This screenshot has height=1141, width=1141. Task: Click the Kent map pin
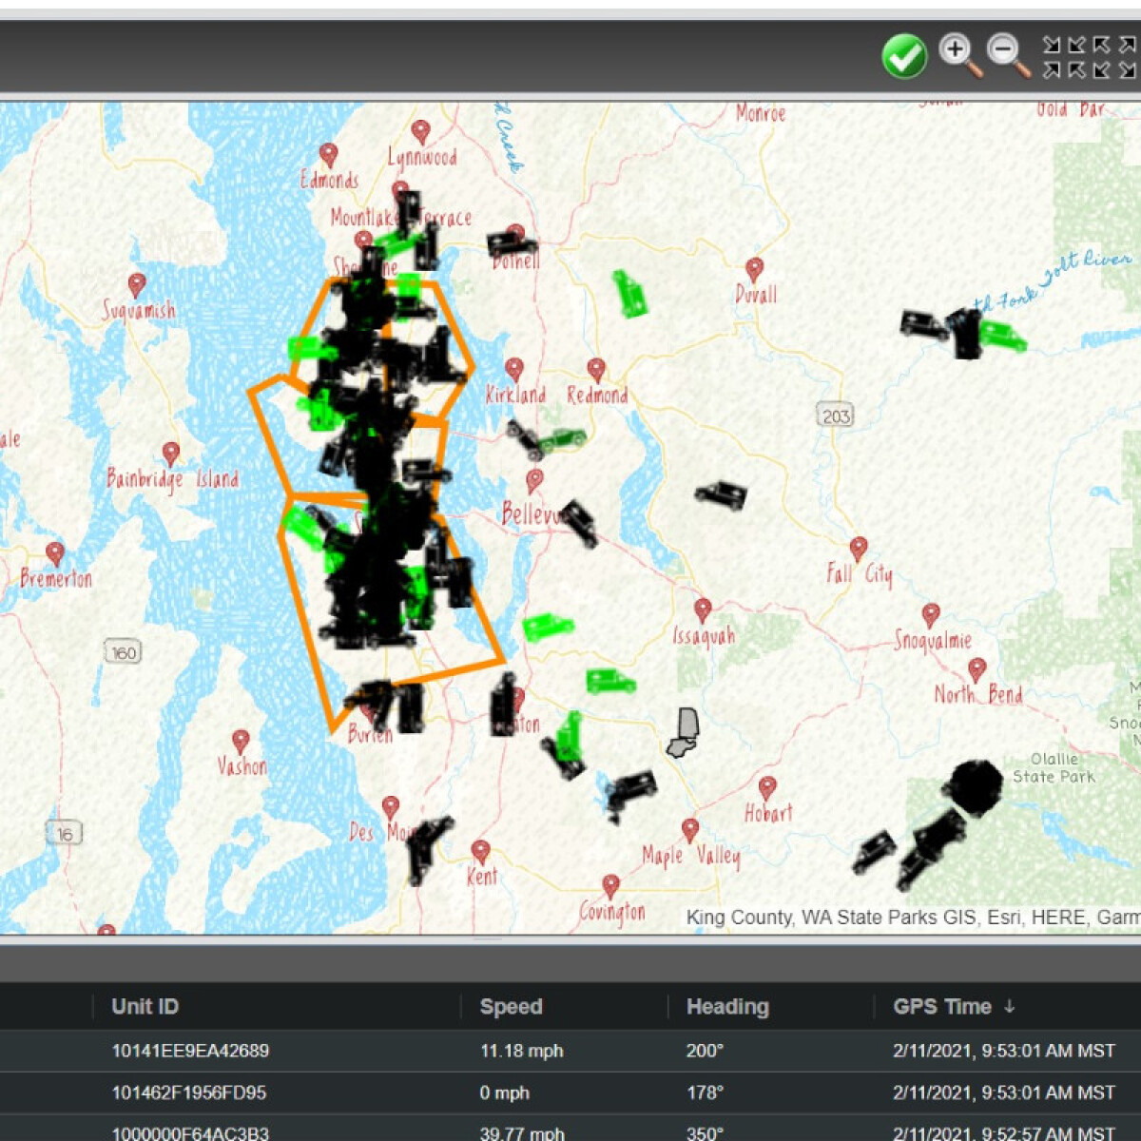pyautogui.click(x=480, y=851)
